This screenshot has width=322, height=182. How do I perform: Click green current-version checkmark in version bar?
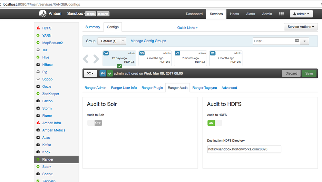(110, 74)
